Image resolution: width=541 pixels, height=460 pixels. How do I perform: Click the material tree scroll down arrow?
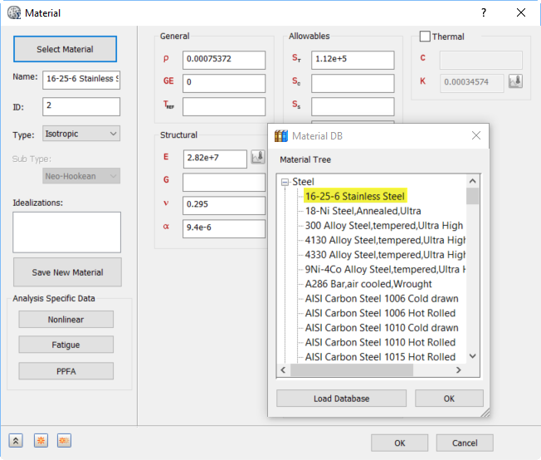pyautogui.click(x=473, y=356)
